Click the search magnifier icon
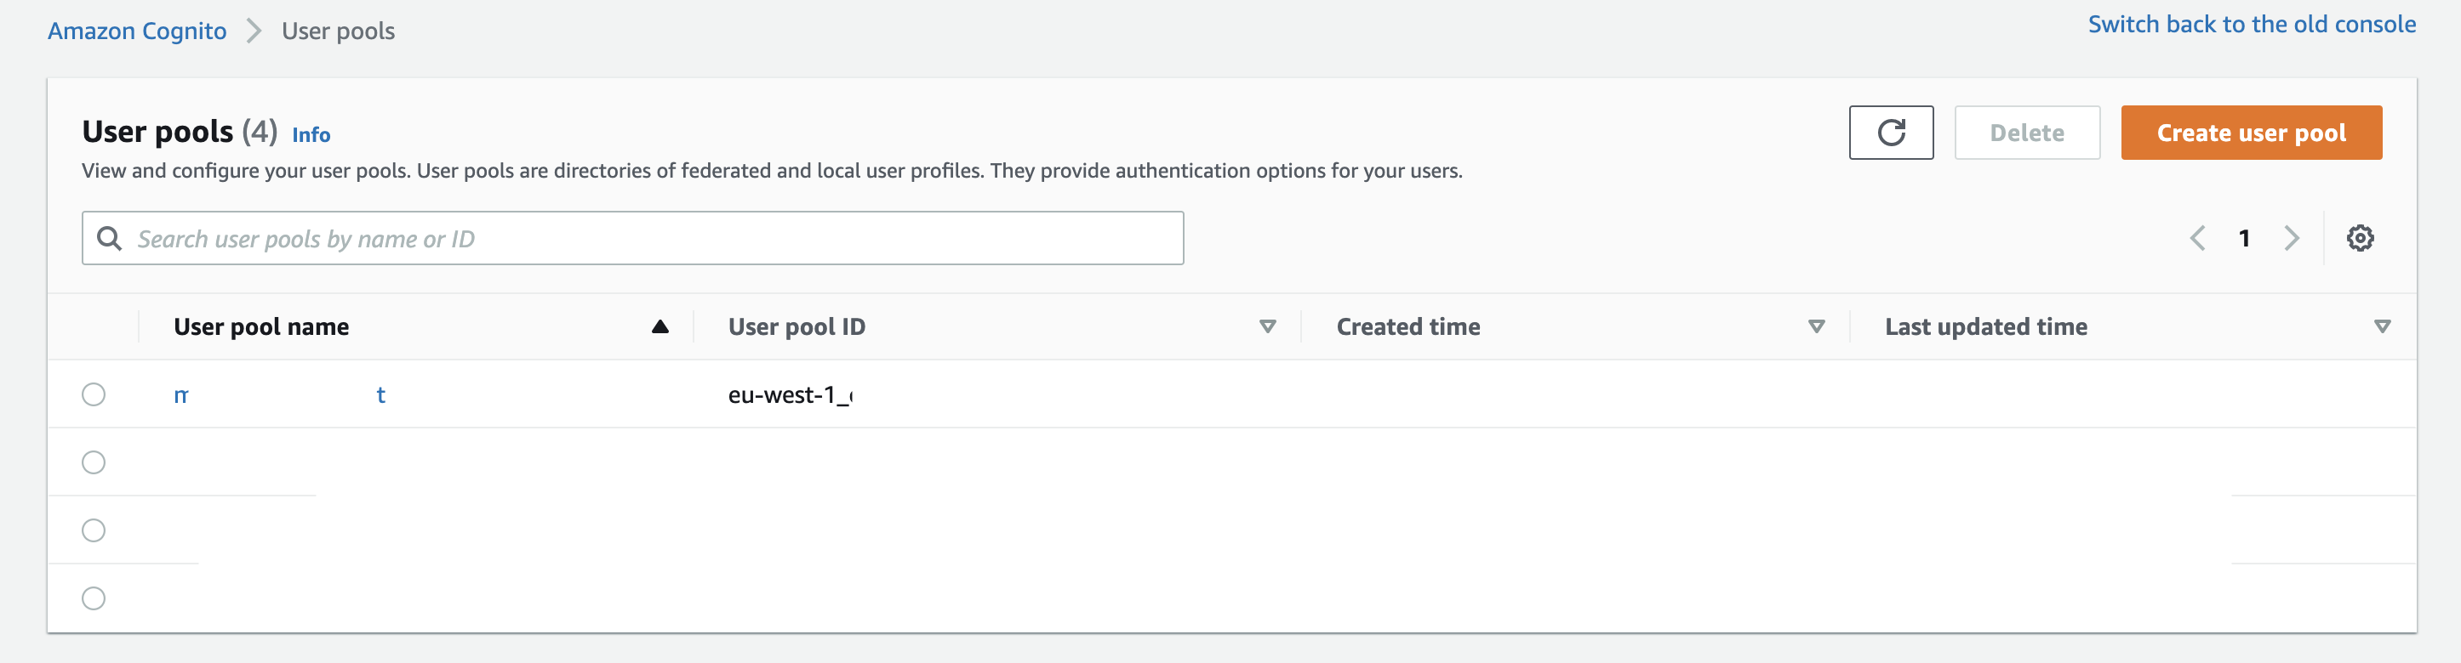 (110, 237)
